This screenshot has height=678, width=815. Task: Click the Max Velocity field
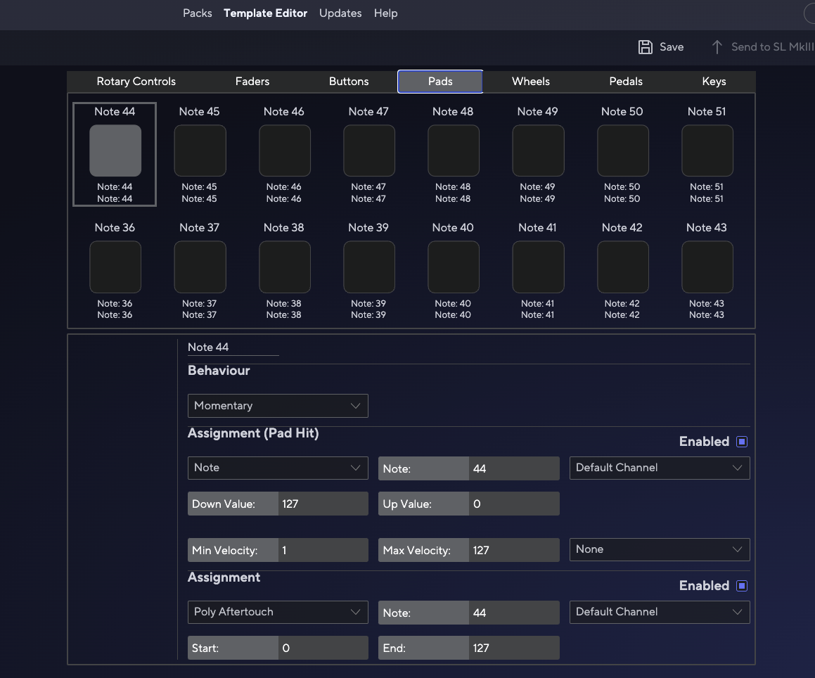[x=513, y=550]
